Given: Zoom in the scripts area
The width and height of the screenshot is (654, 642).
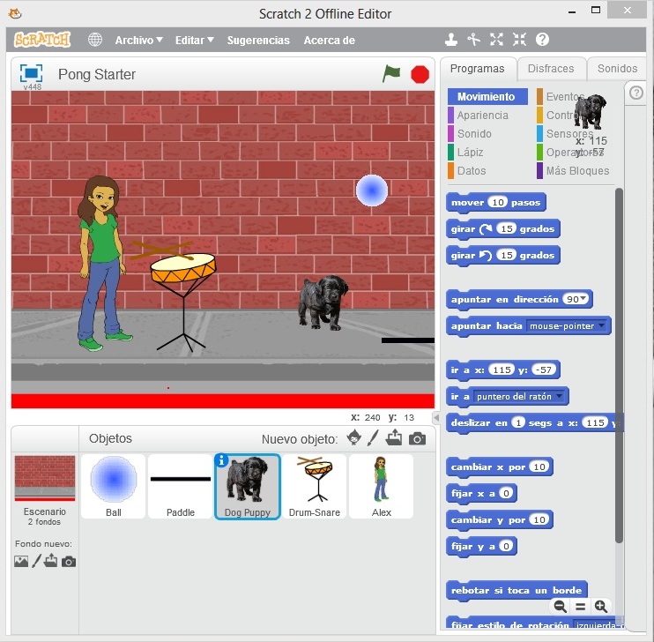Looking at the screenshot, I should [x=600, y=606].
